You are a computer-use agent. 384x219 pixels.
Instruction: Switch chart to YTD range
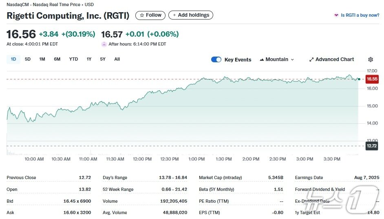73,59
